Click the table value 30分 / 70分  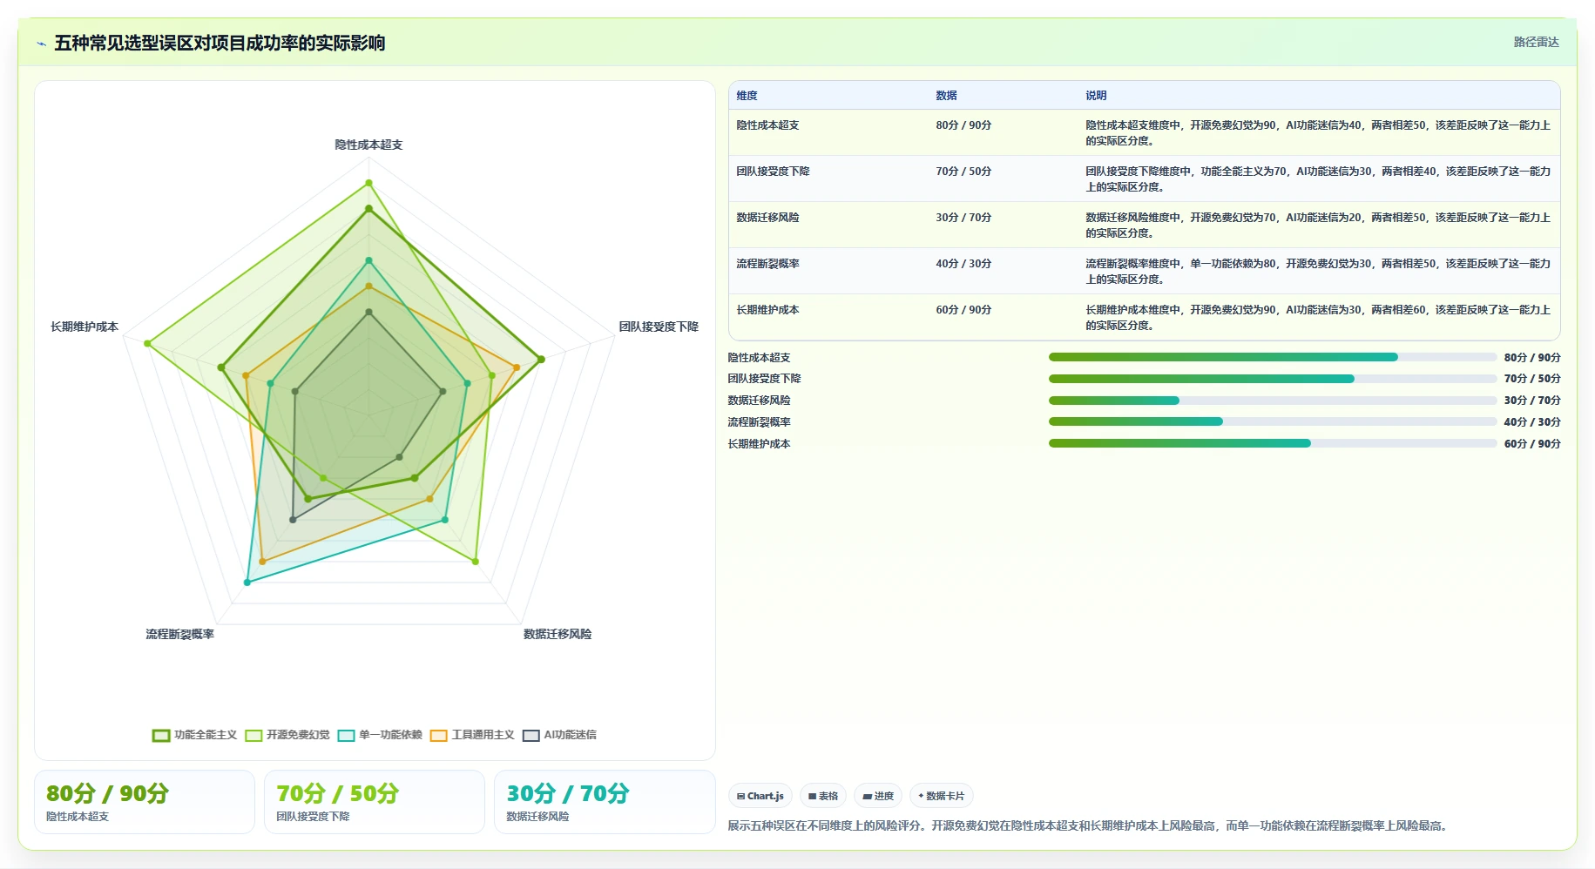pos(963,218)
